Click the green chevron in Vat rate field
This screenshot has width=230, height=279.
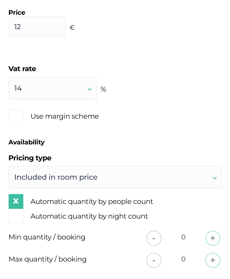(x=90, y=89)
